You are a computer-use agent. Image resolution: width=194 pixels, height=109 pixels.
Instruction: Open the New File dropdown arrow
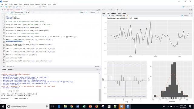[x=3, y=7]
